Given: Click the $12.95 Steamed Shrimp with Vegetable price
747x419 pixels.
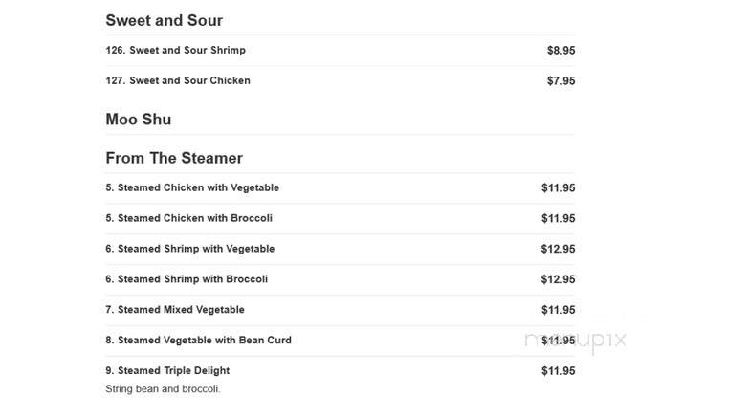Looking at the screenshot, I should (x=558, y=249).
